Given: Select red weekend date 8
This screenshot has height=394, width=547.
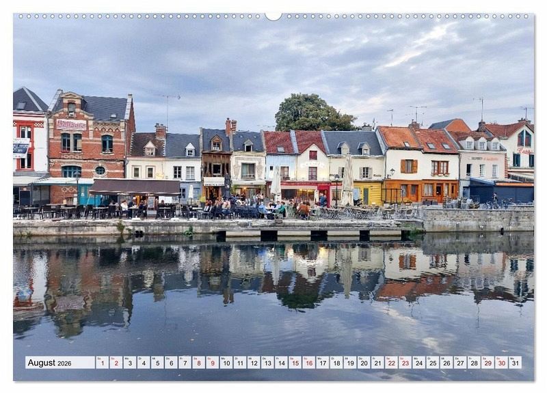Looking at the screenshot, I should (199, 363).
